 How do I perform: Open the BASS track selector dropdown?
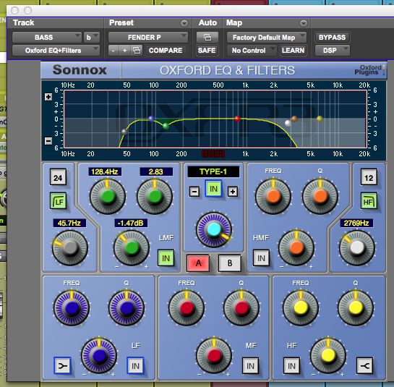point(47,38)
